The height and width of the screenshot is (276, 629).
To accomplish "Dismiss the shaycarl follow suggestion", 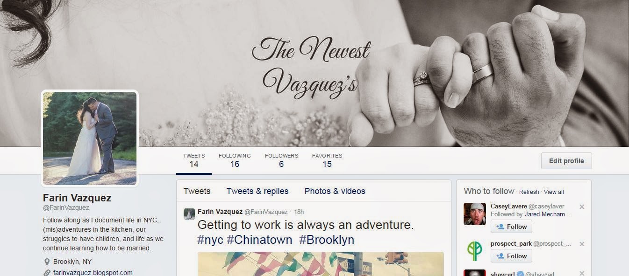I will (x=582, y=273).
